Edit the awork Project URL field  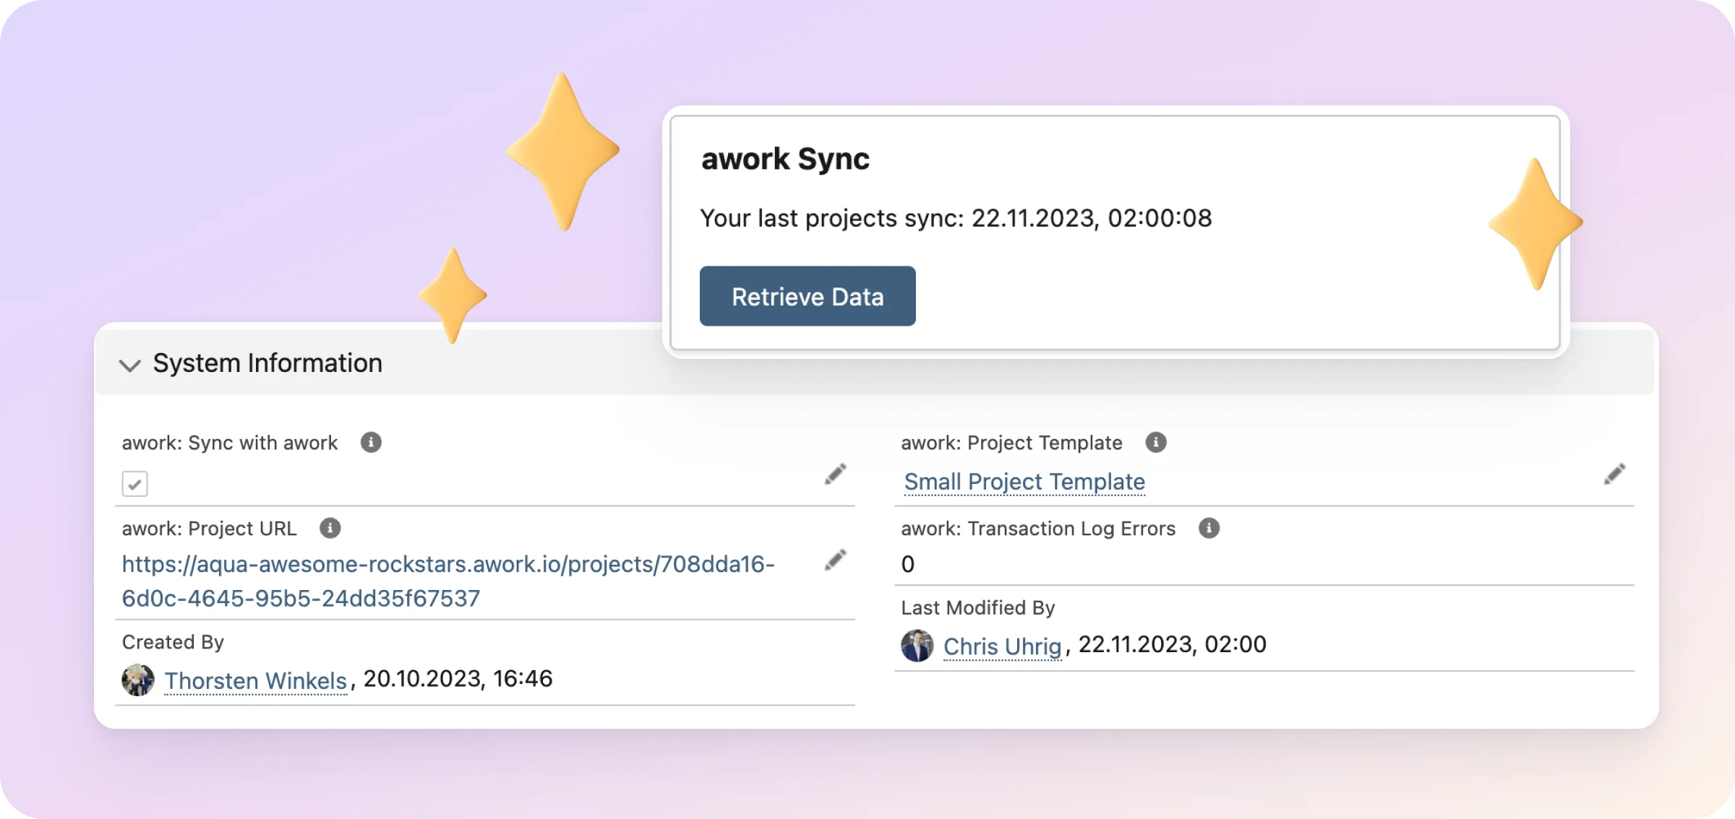835,560
